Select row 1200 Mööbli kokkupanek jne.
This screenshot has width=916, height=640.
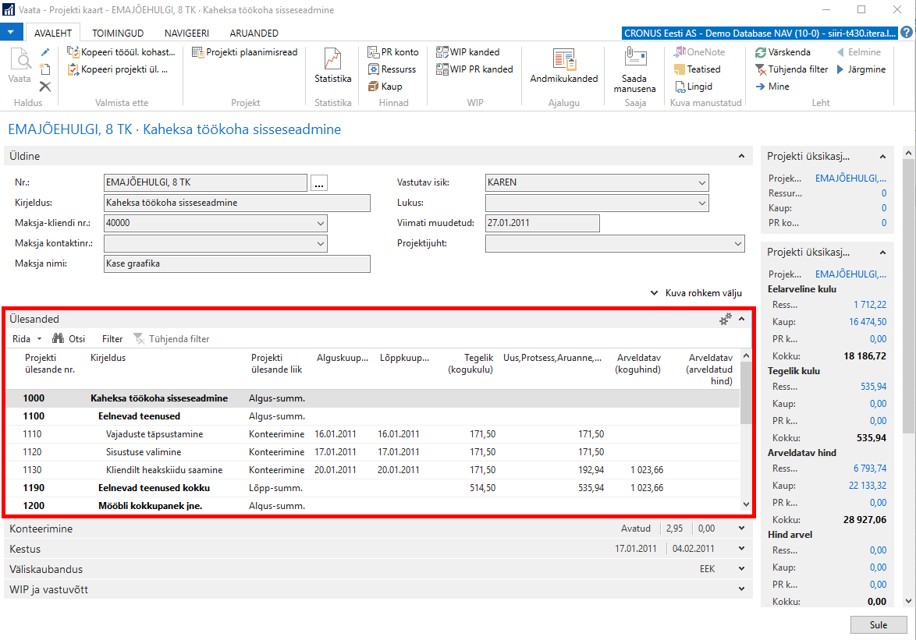373,506
